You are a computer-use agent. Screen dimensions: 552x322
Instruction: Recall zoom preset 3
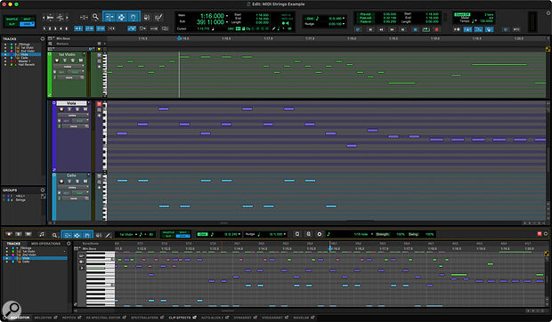(55, 28)
